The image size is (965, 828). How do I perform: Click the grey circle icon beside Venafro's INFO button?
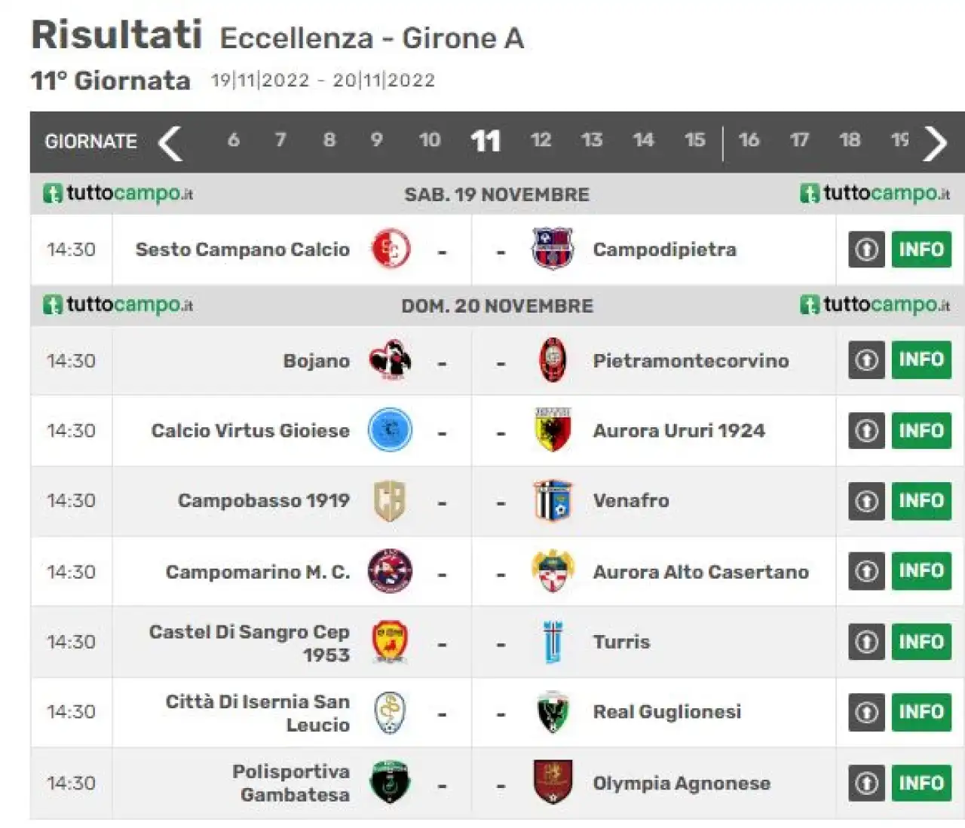(x=866, y=500)
